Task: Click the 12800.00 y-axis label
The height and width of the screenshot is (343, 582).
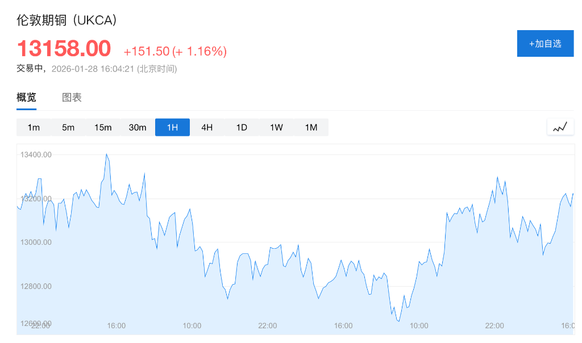Action: click(x=36, y=286)
